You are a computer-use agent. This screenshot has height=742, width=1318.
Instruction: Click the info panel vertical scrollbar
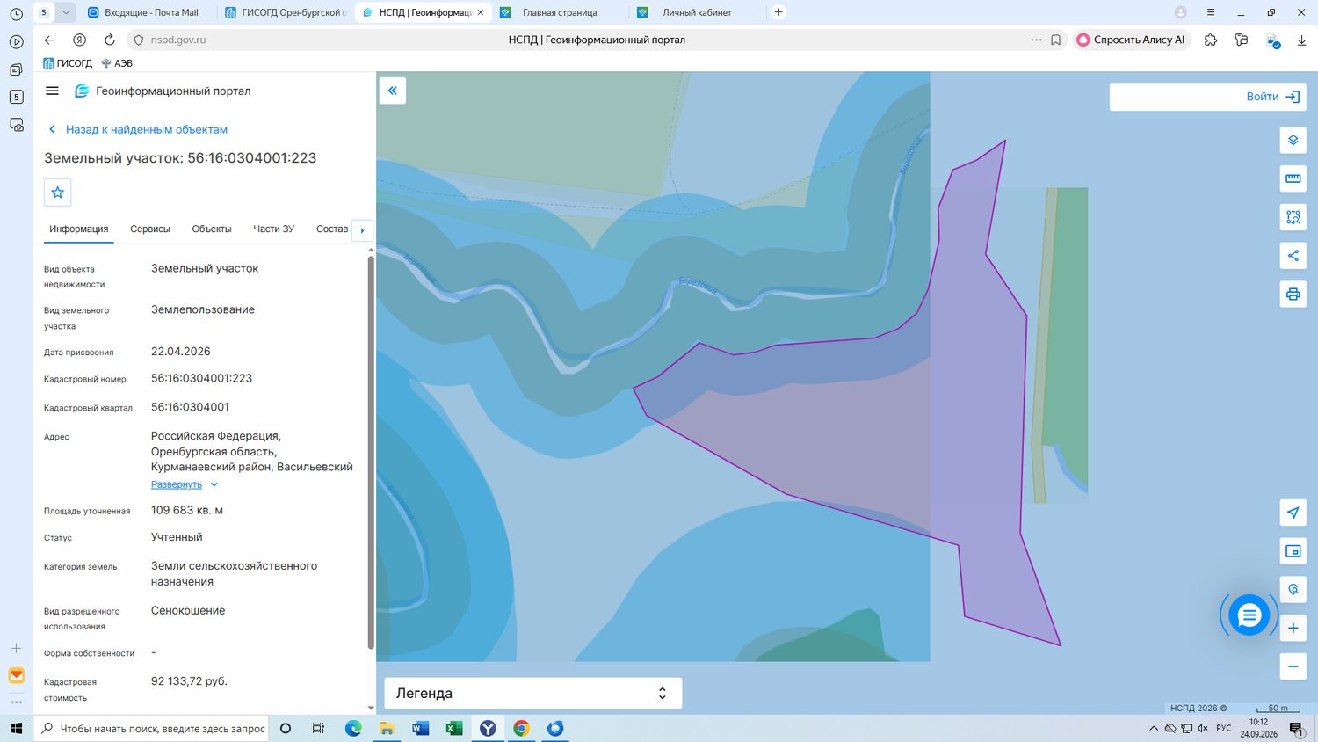click(371, 452)
